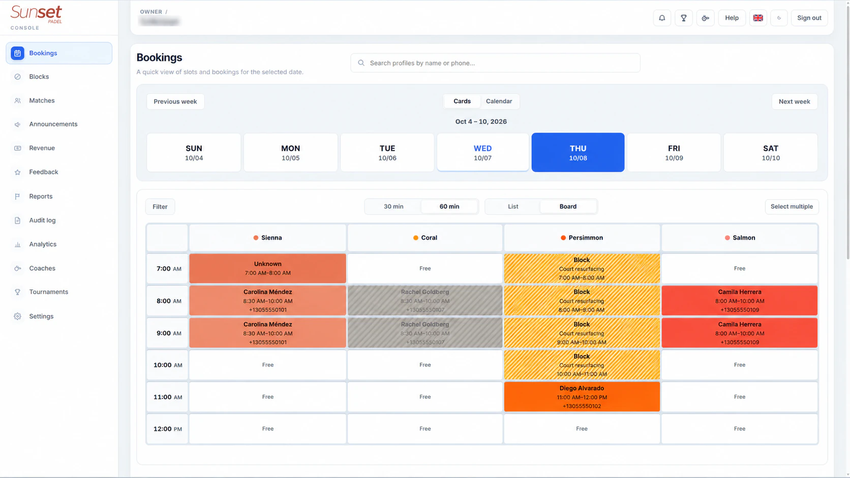Select FRI 10/09 day card
Image resolution: width=850 pixels, height=478 pixels.
coord(674,152)
